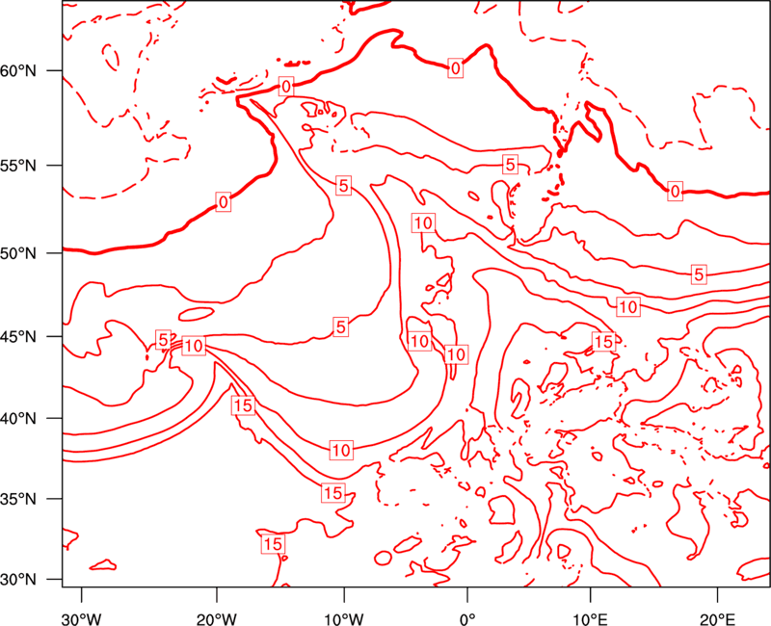771x626 pixels.
Task: Click the 30°W longitude axis label
Action: click(82, 618)
